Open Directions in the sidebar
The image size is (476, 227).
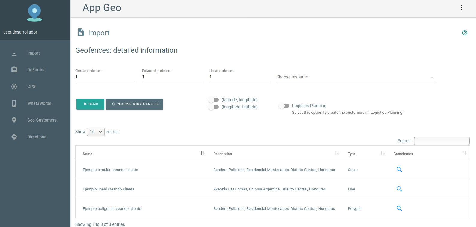pos(35,137)
